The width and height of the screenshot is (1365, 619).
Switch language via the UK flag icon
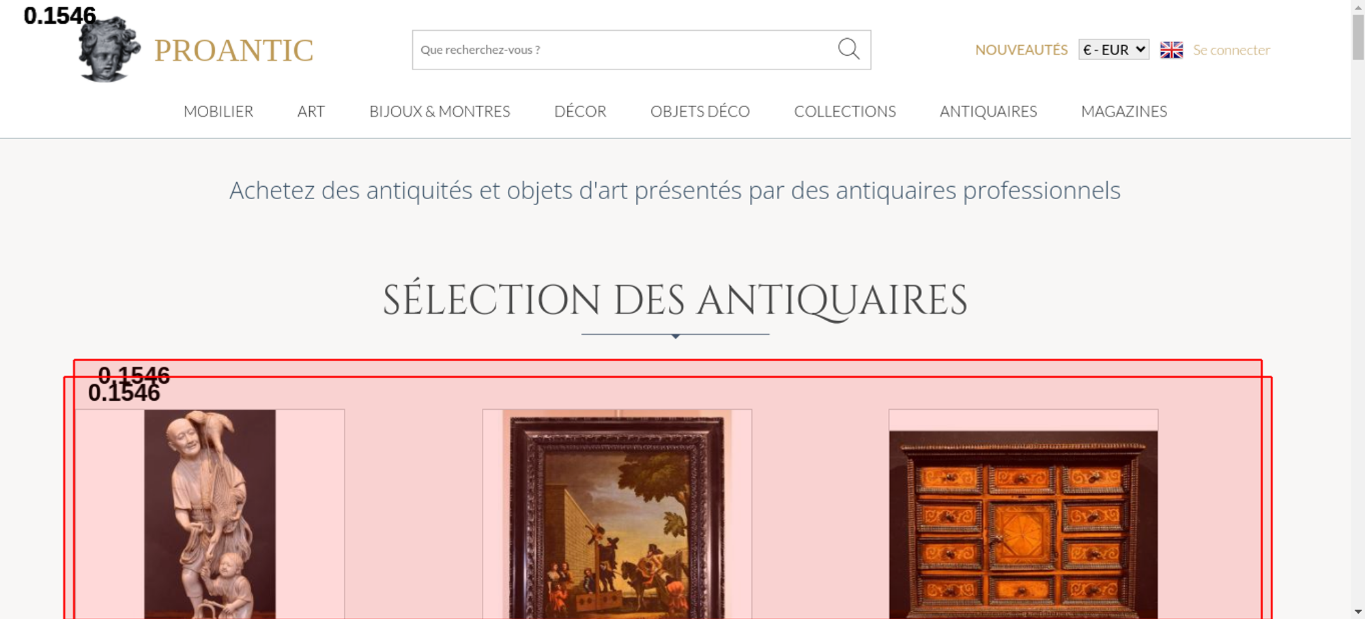pyautogui.click(x=1171, y=50)
